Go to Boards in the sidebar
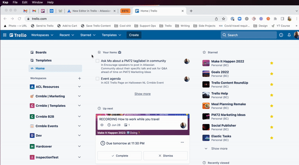The image size is (299, 165). [55, 52]
